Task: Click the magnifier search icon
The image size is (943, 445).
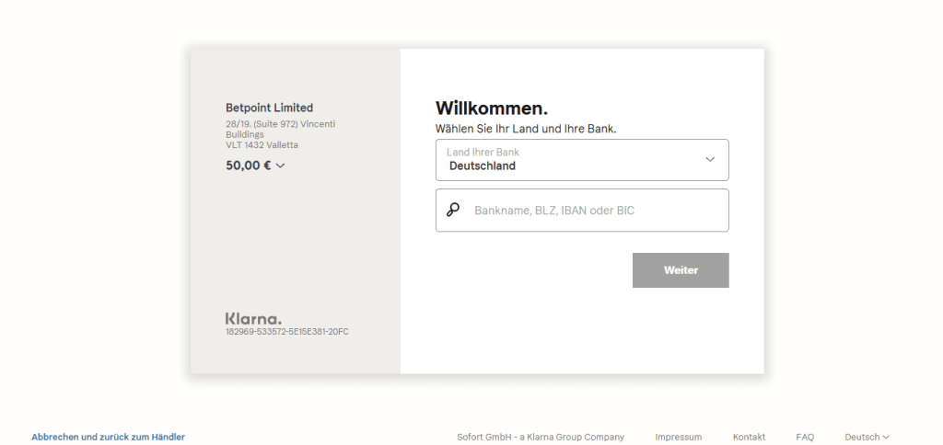Action: tap(453, 211)
